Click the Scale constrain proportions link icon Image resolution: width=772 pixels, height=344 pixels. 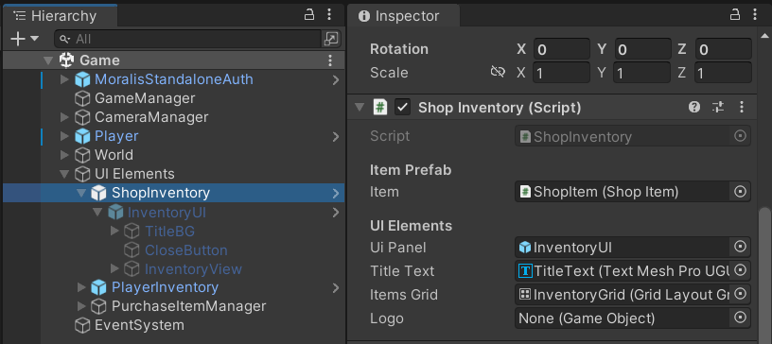click(x=498, y=73)
